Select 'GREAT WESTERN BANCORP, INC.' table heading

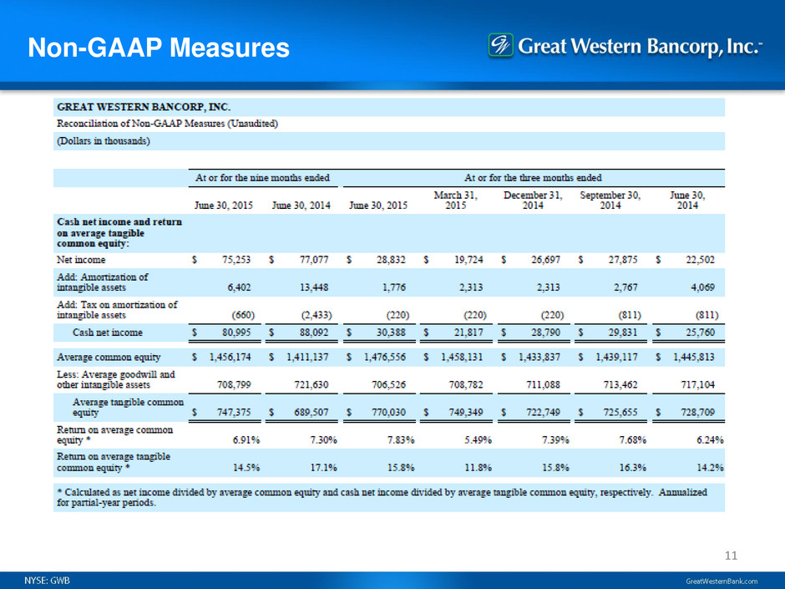click(144, 107)
